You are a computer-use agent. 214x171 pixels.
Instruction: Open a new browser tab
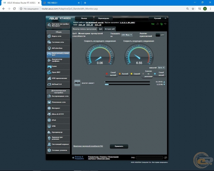coord(85,3)
